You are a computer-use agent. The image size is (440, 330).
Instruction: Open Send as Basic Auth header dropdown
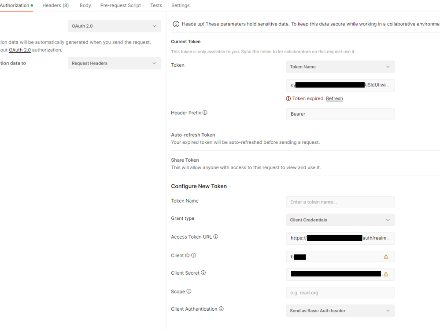(340, 311)
